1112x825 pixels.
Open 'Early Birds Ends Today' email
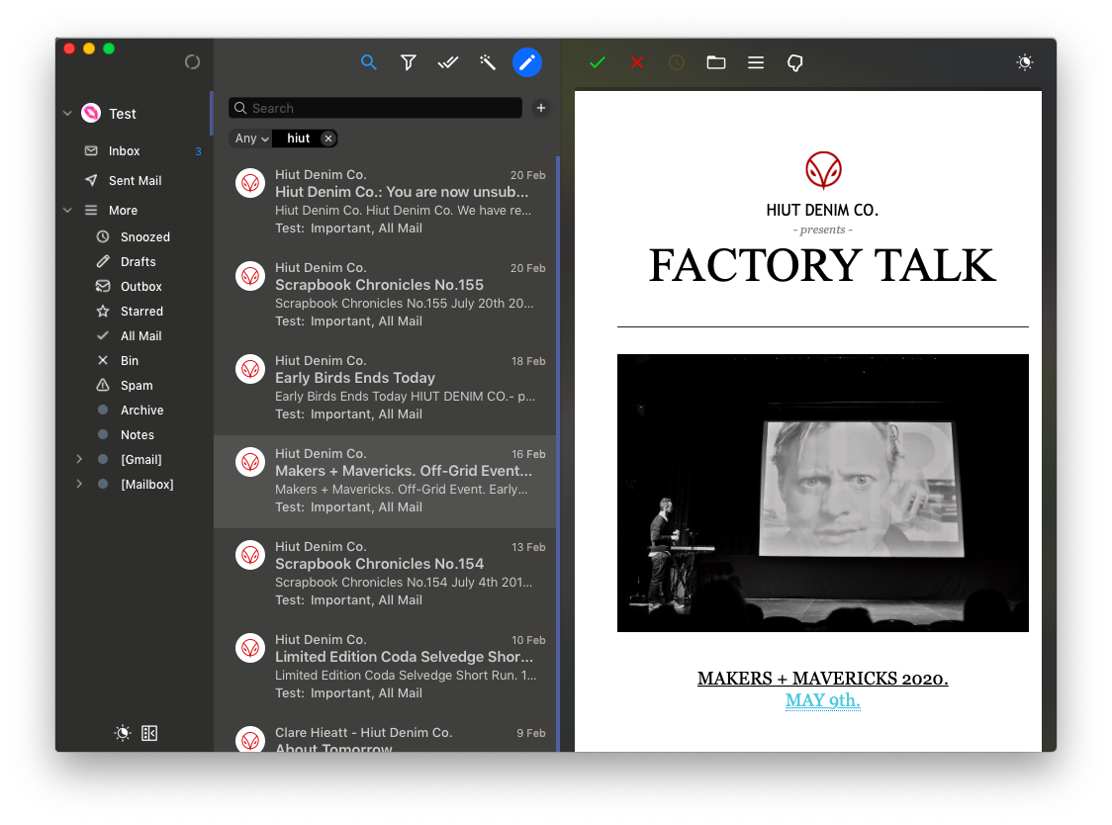385,388
